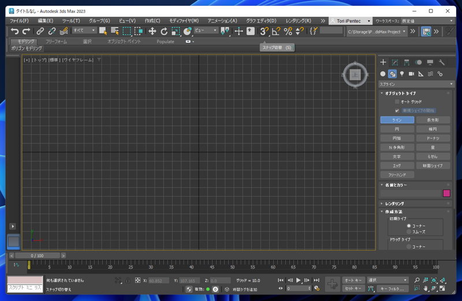The height and width of the screenshot is (301, 462).
Task: Select the 初期タイプ コーナー radio button
Action: 409,225
